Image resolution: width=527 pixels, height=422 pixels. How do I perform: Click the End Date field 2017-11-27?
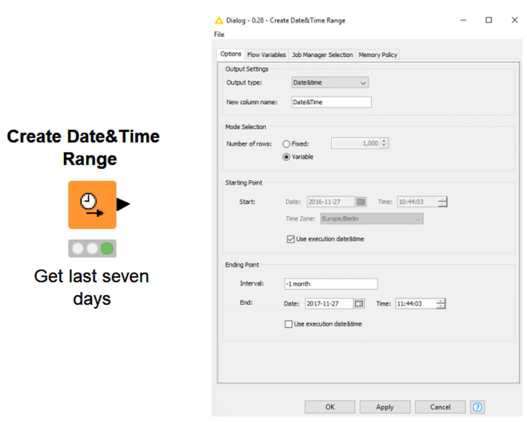pos(329,304)
